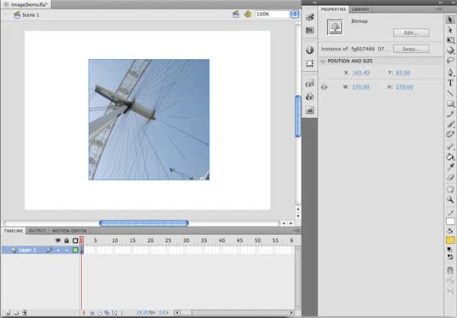Select the Eyedropper tool

coord(450,167)
